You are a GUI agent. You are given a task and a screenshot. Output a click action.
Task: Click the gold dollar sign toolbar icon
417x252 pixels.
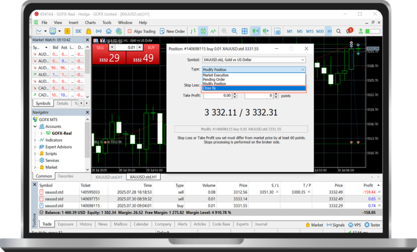tap(67, 31)
